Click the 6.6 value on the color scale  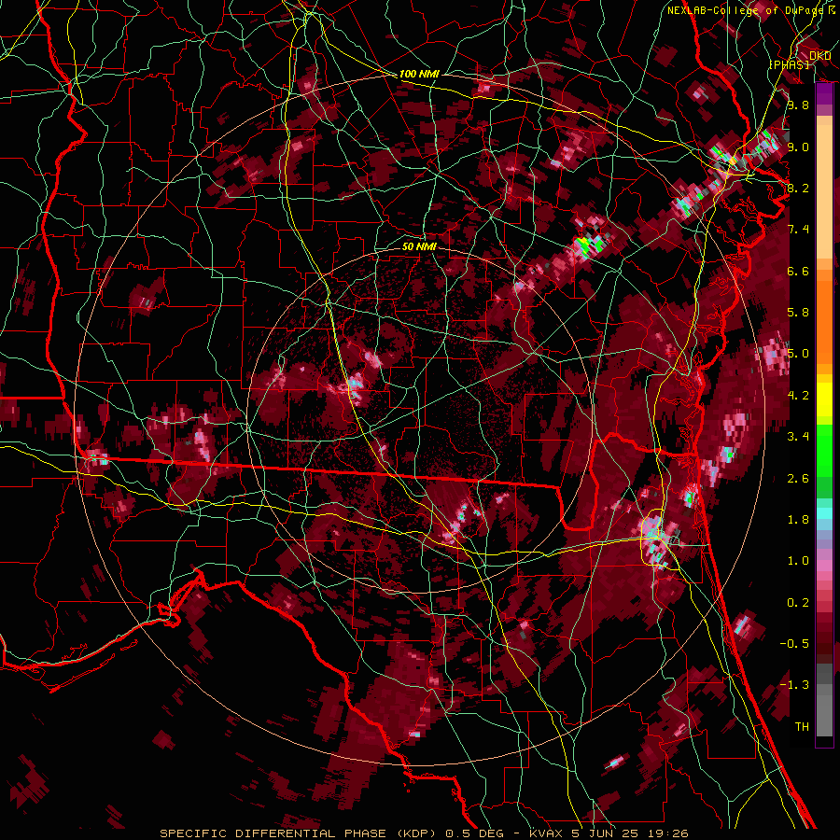pyautogui.click(x=798, y=271)
